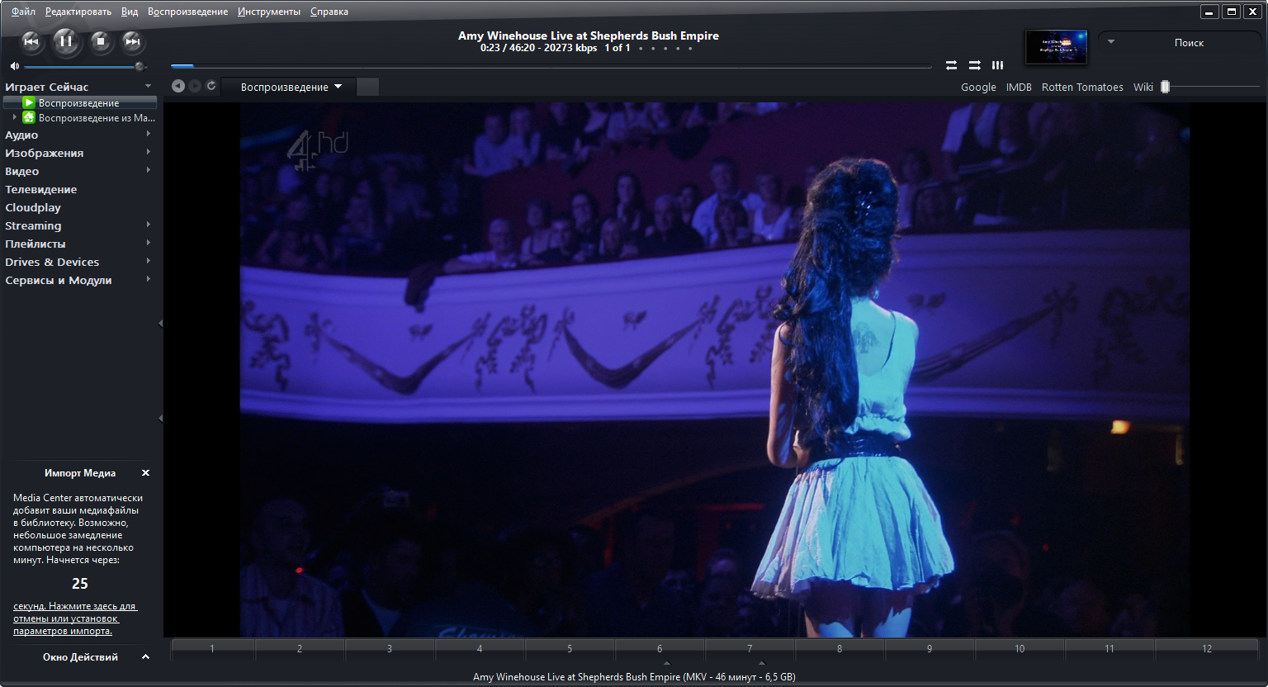Open the Вид menu
This screenshot has height=687, width=1268.
pos(130,12)
